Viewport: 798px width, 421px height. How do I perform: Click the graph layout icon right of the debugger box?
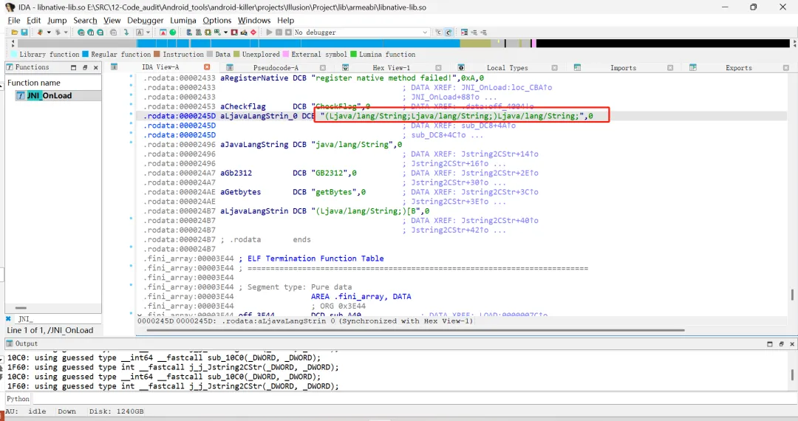[x=464, y=32]
